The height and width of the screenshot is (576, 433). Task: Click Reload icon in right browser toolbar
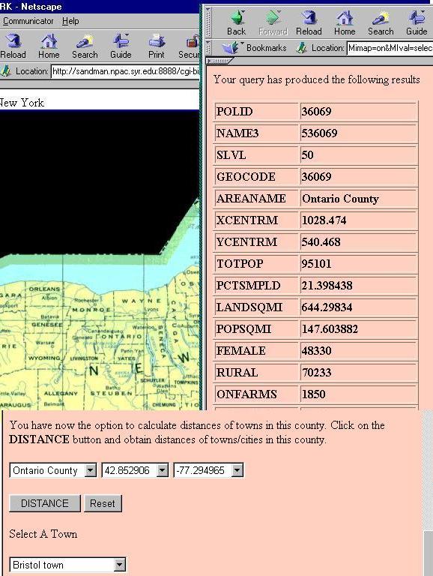coord(309,18)
